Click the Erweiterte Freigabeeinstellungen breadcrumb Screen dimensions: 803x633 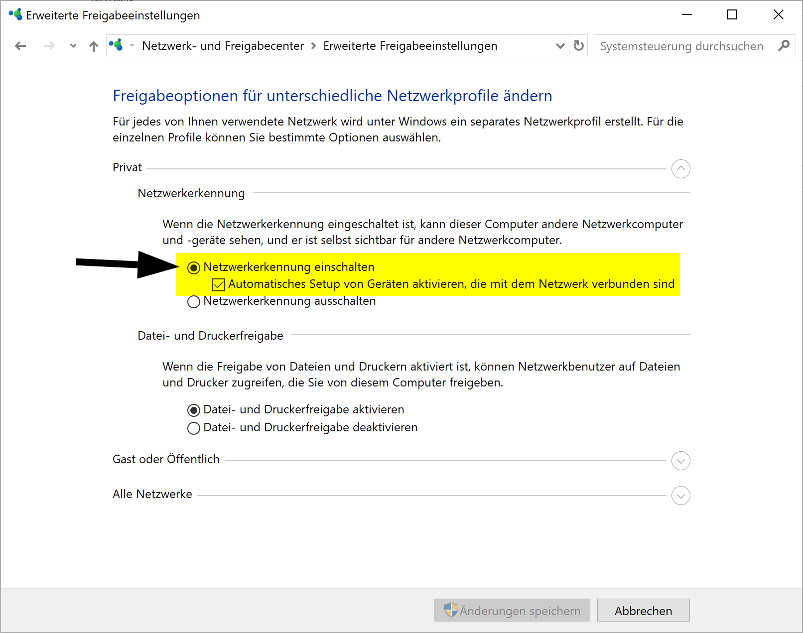pos(410,45)
